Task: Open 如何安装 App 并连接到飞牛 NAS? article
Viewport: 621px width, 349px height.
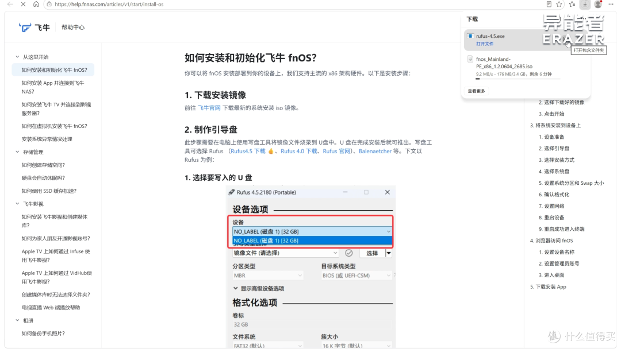Action: tap(53, 87)
